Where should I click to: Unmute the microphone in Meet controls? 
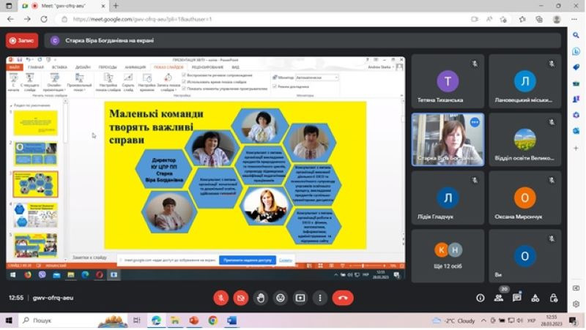[221, 298]
